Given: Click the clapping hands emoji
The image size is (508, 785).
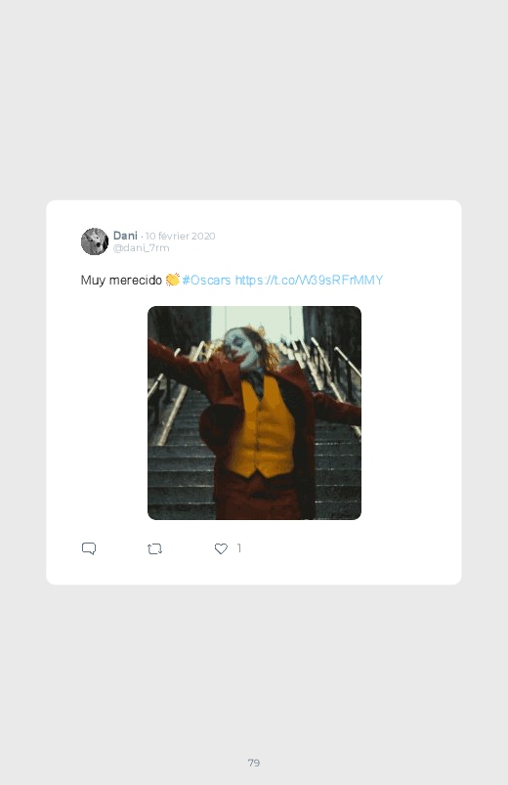Looking at the screenshot, I should coord(173,280).
